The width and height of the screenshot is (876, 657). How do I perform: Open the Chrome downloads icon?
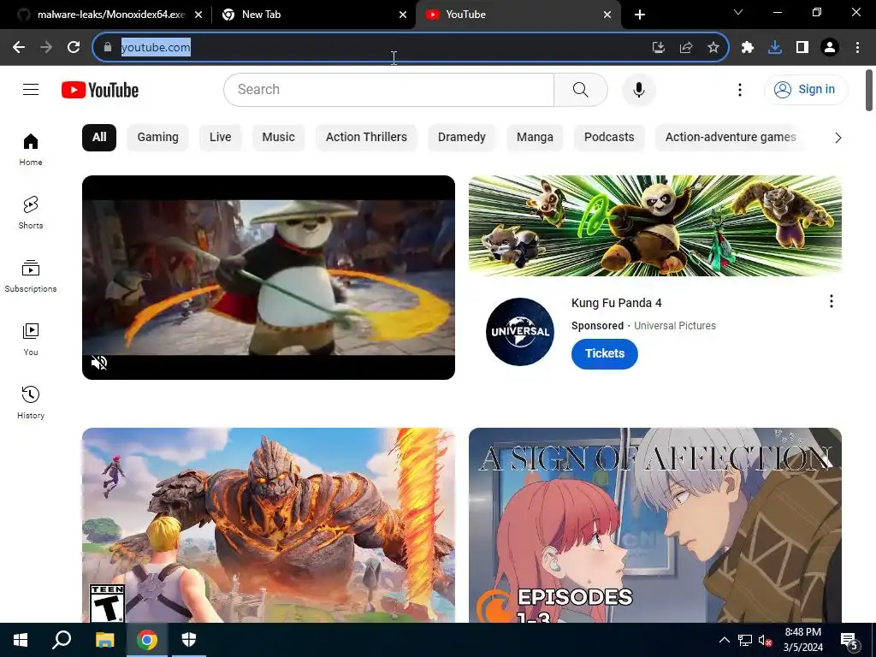(x=775, y=48)
